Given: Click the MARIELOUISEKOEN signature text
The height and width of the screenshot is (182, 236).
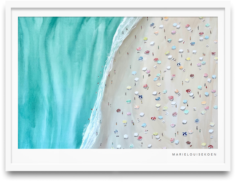Looking at the screenshot, I should (194, 155).
